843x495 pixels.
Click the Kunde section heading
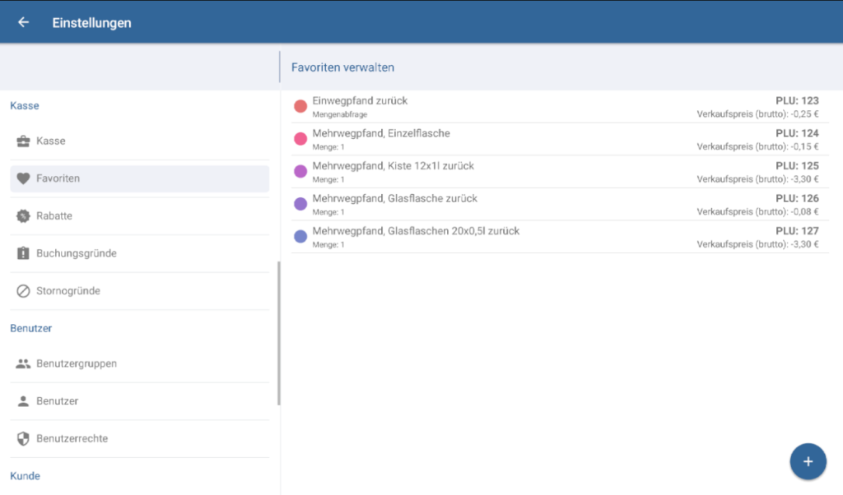coord(25,476)
